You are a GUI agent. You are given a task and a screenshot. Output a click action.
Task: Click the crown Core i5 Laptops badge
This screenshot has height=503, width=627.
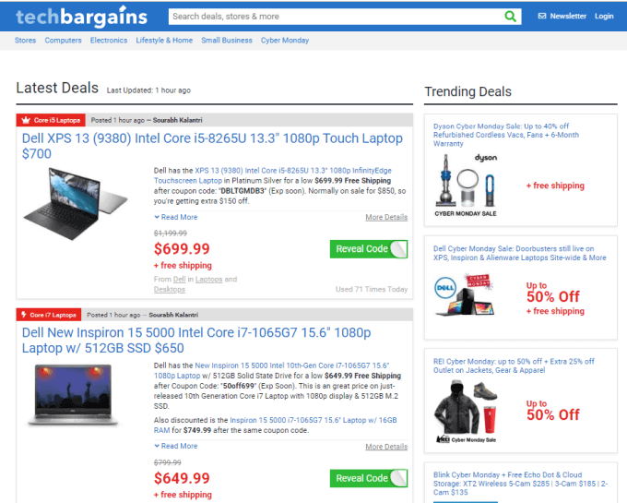click(x=51, y=120)
